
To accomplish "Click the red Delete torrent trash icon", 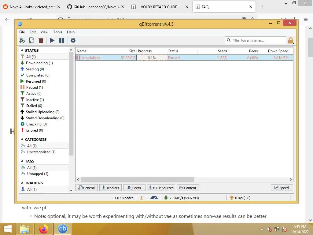I will pos(41,40).
